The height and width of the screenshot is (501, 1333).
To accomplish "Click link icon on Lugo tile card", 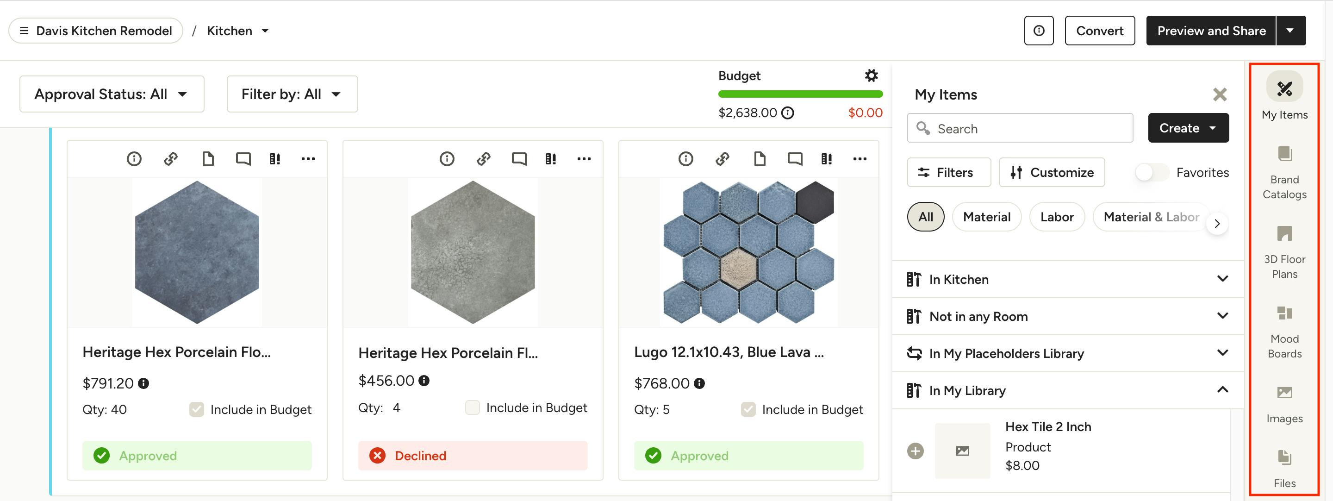I will (723, 159).
